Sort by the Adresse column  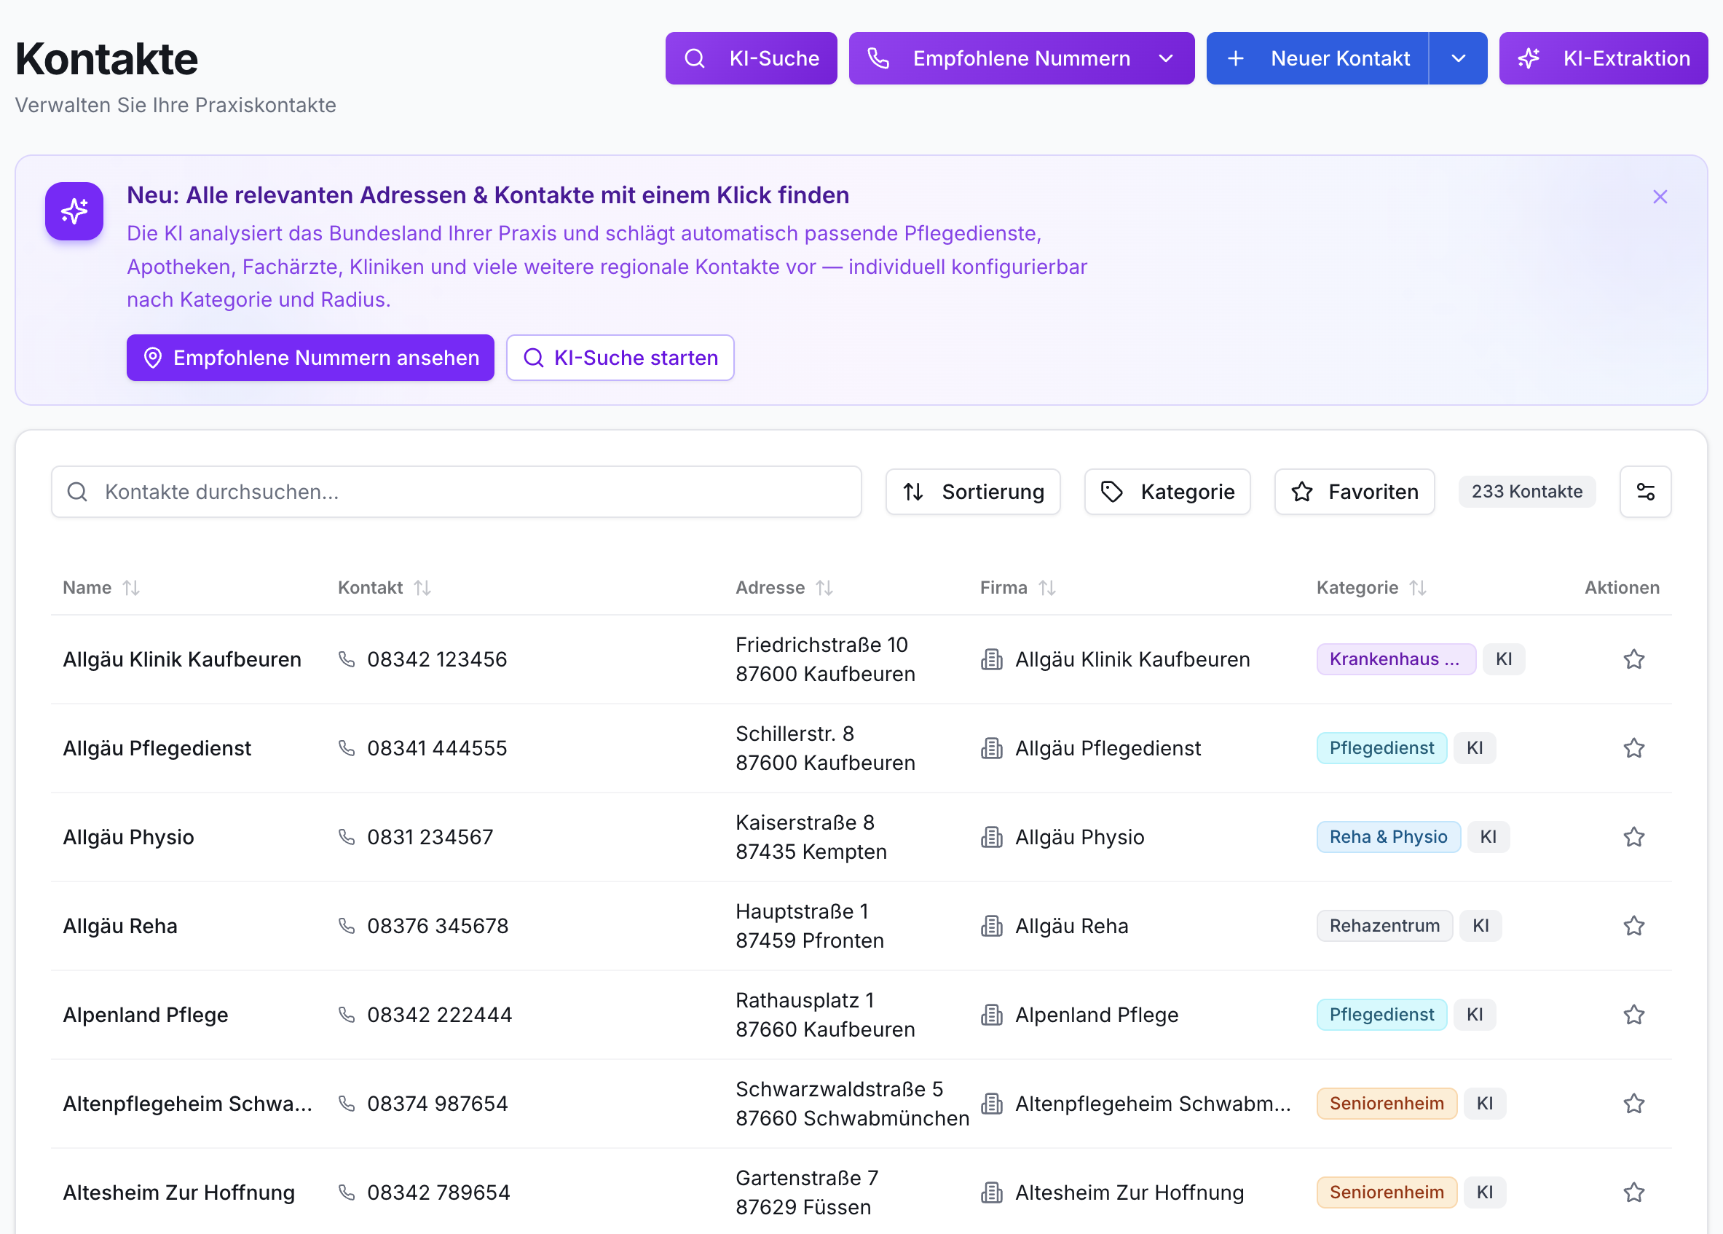coord(784,587)
